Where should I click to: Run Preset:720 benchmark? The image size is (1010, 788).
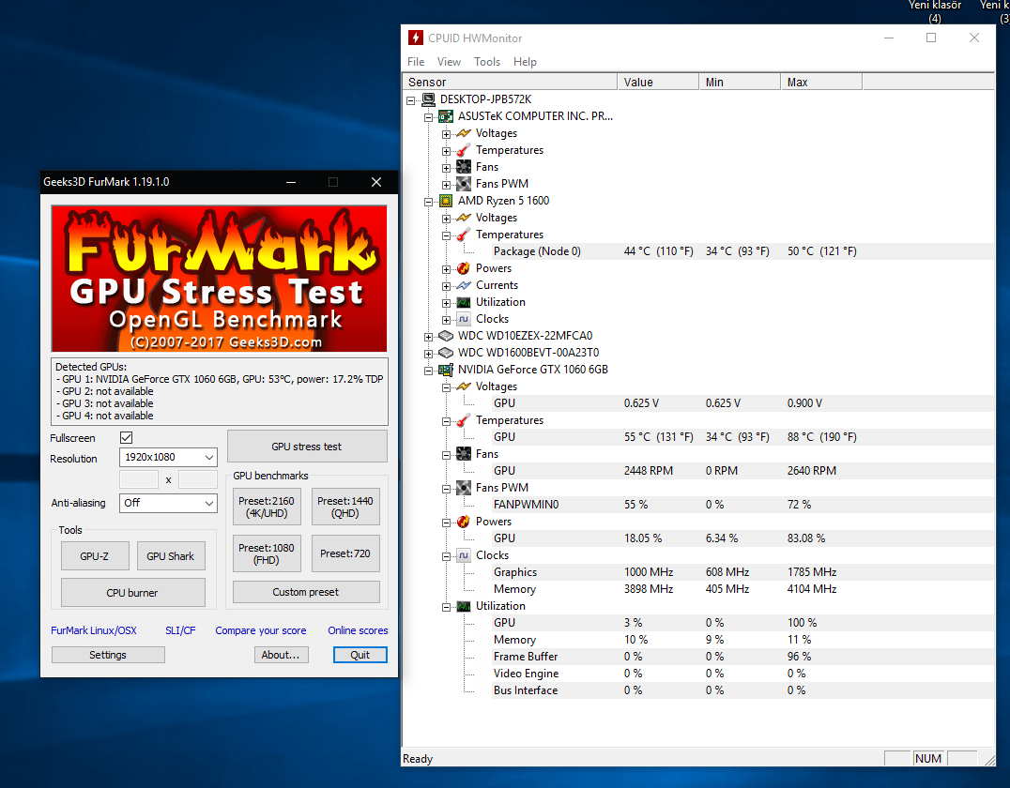345,553
